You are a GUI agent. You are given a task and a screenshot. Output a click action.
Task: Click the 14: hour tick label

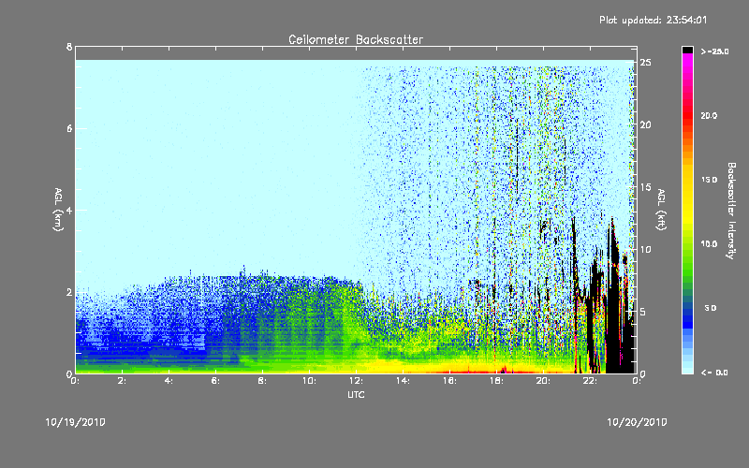pos(403,381)
